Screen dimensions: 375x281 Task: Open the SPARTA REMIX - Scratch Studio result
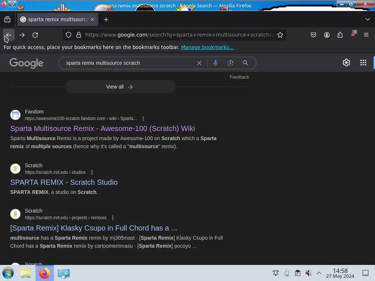(x=64, y=182)
